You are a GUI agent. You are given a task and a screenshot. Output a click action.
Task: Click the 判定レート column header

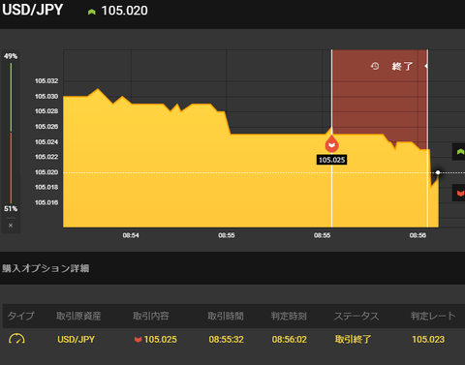(433, 316)
